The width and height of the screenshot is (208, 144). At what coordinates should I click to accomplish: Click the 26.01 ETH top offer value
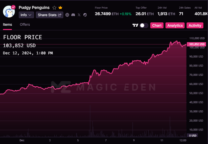point(145,14)
